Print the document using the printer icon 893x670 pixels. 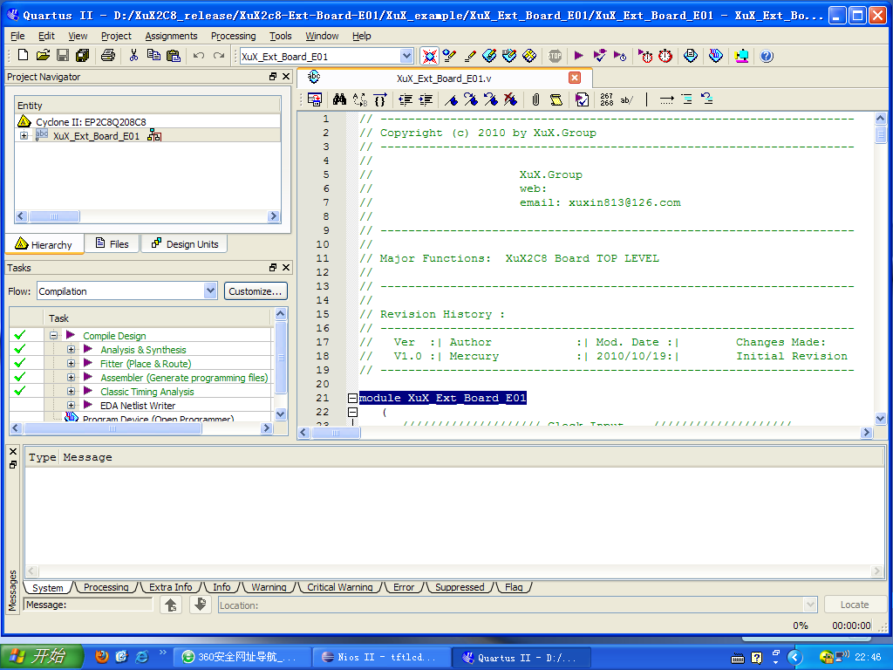107,55
